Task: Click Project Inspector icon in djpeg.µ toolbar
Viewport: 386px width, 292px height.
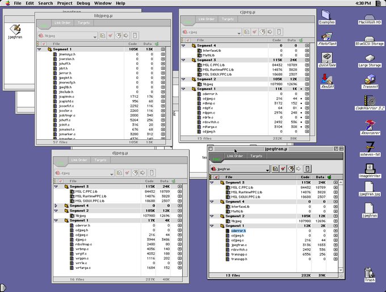Action: click(152, 173)
